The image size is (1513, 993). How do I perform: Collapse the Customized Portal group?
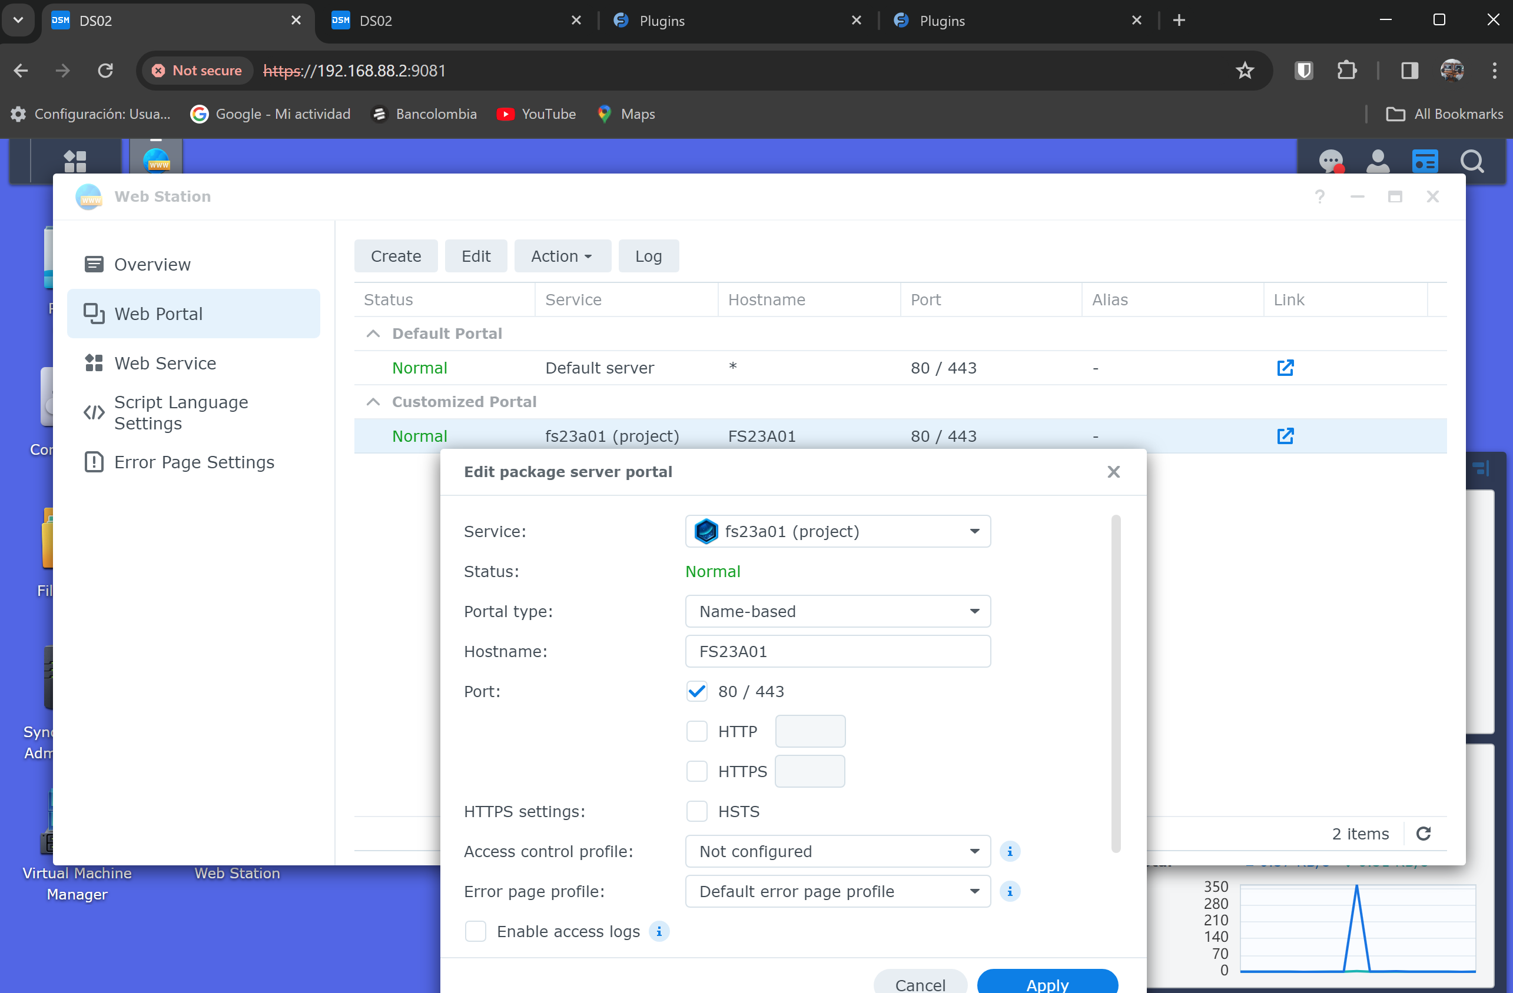[x=373, y=402]
